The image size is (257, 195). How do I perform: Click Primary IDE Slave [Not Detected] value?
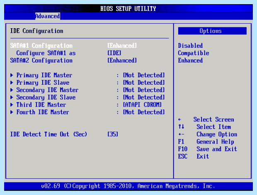(x=144, y=83)
